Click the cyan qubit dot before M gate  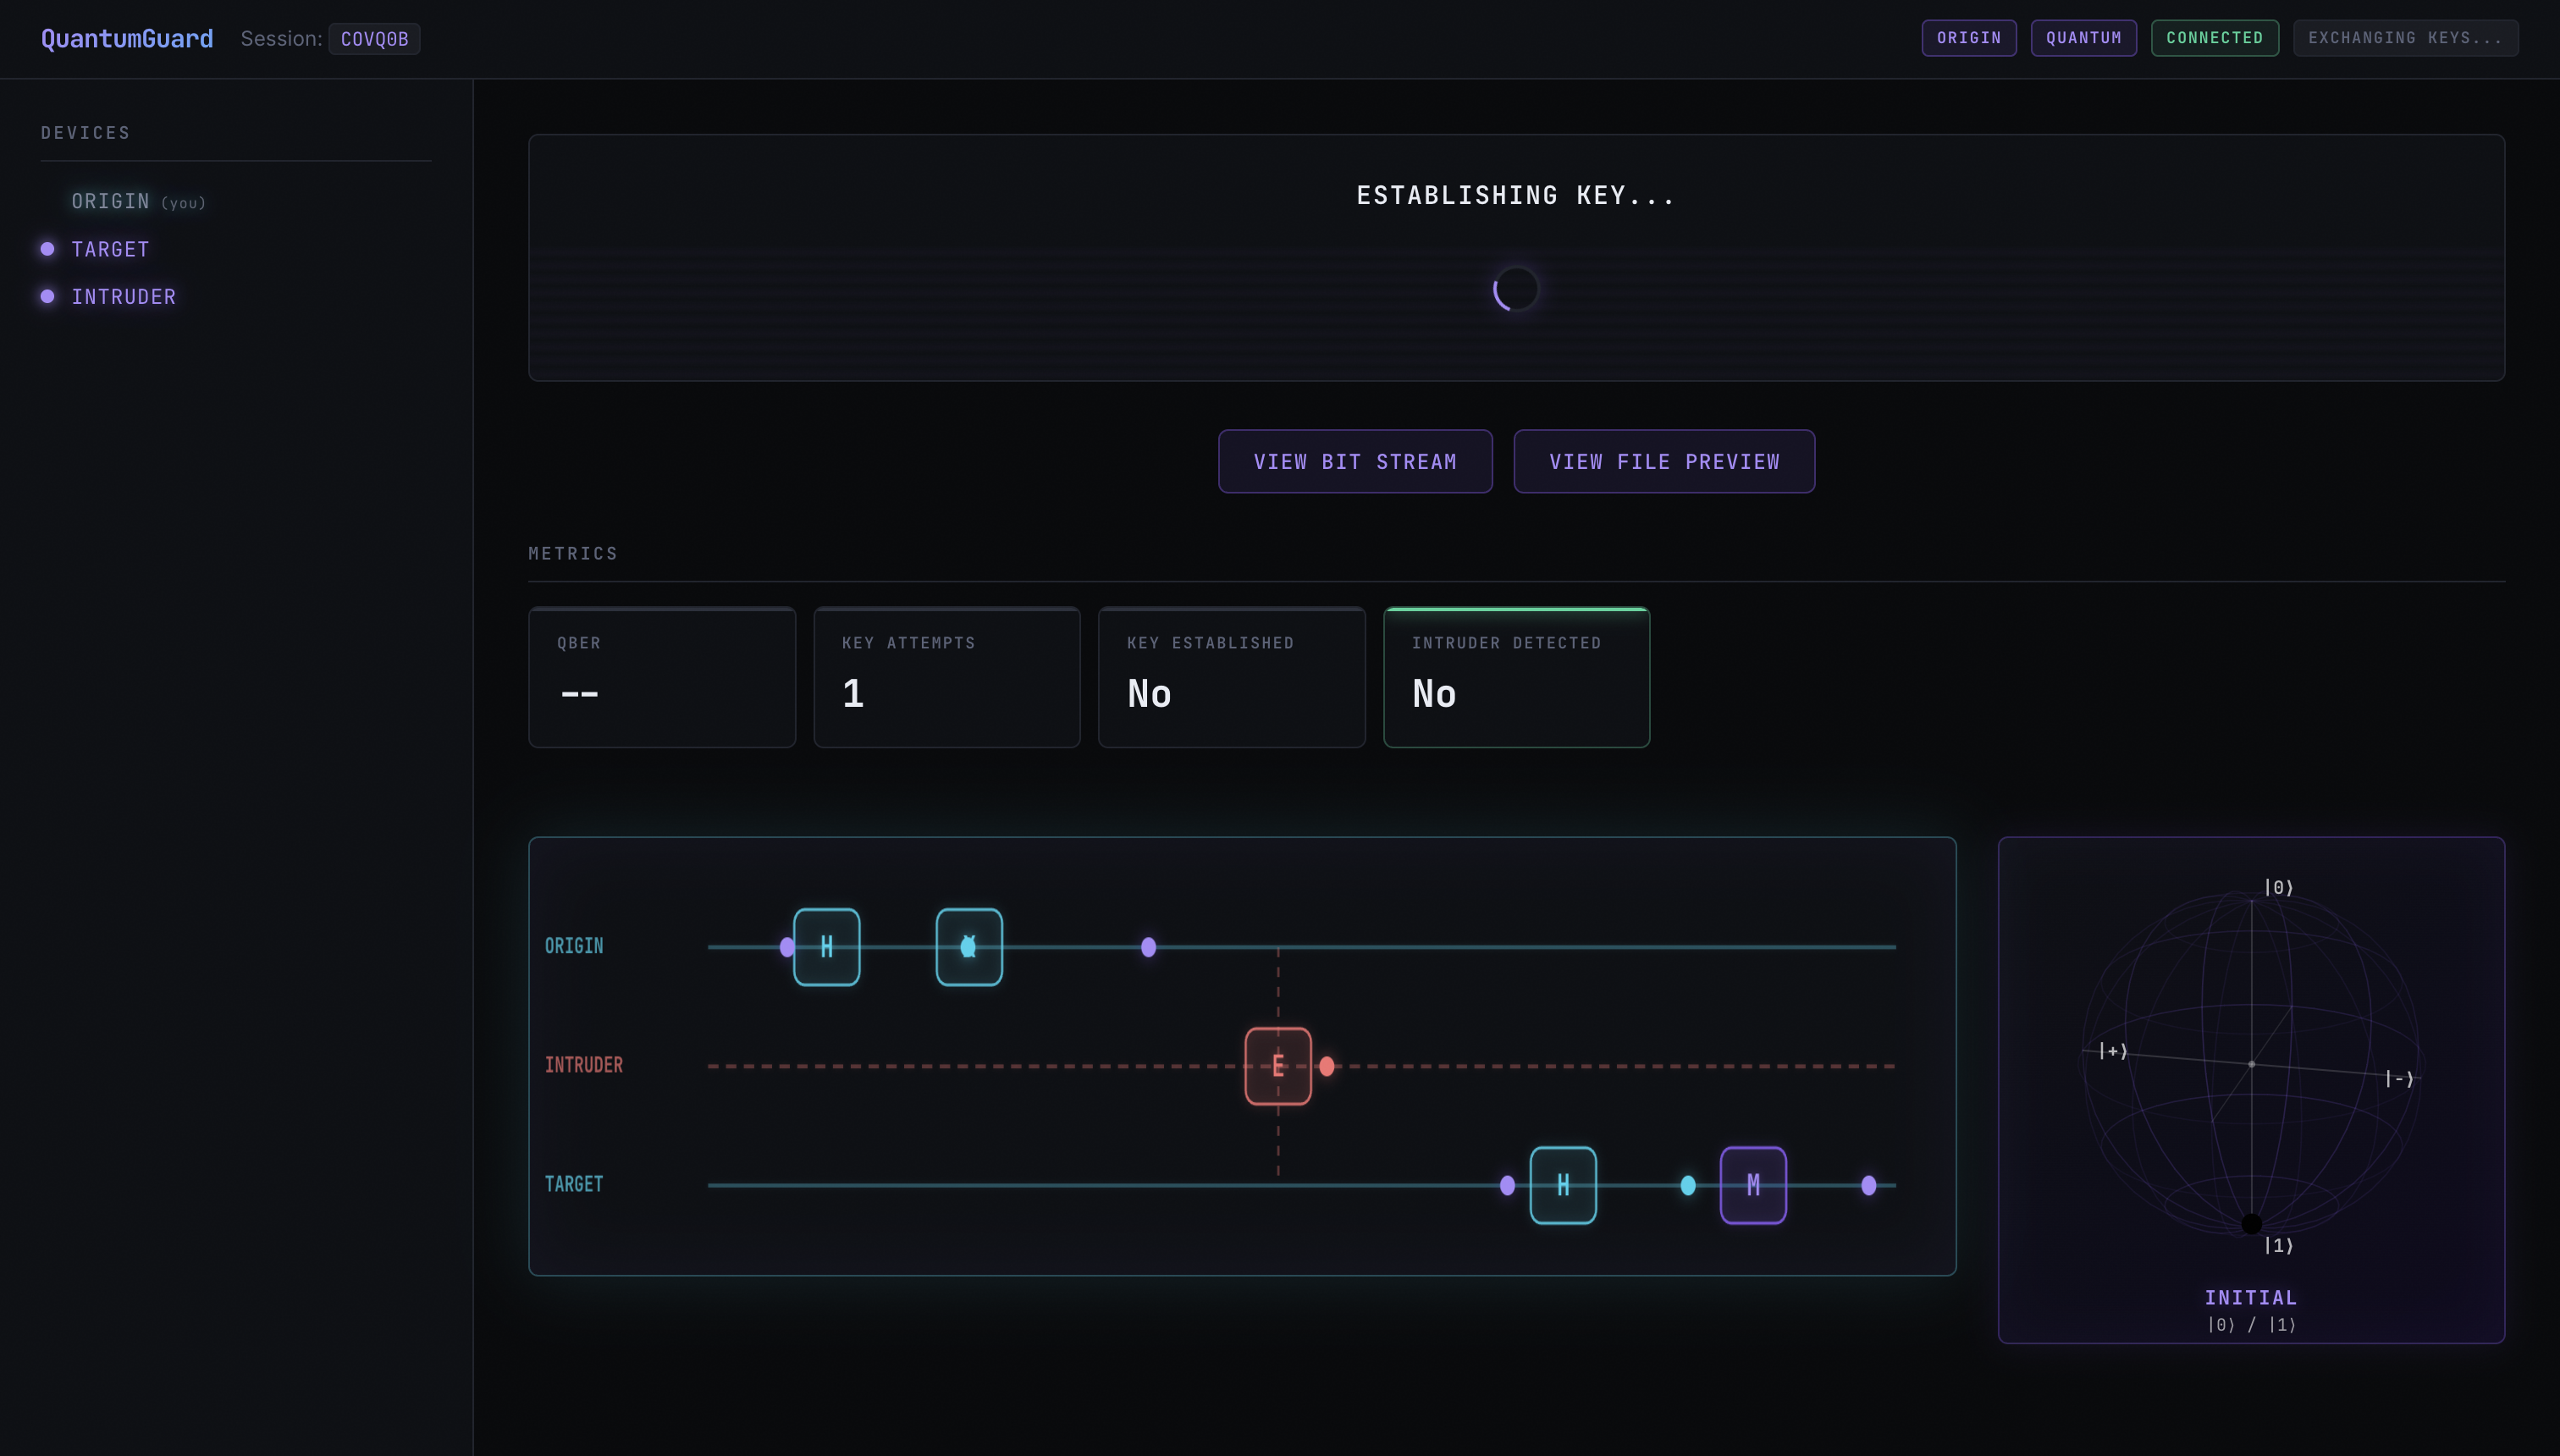tap(1687, 1185)
